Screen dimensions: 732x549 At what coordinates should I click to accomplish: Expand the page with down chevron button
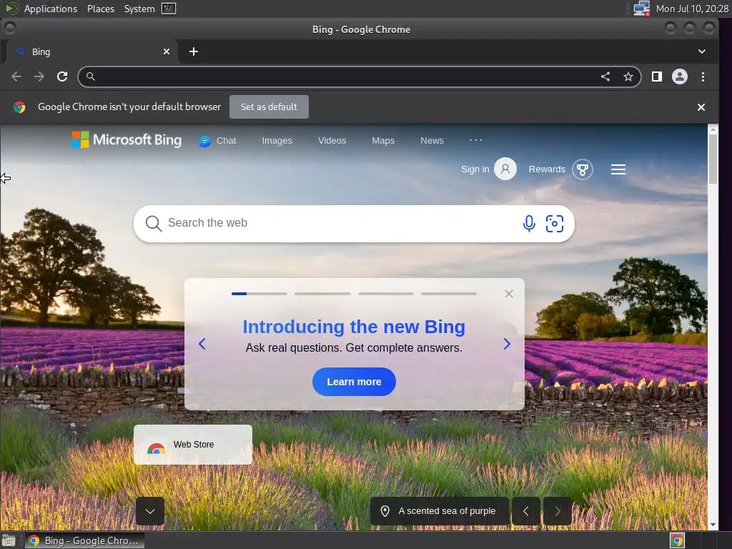click(x=150, y=511)
